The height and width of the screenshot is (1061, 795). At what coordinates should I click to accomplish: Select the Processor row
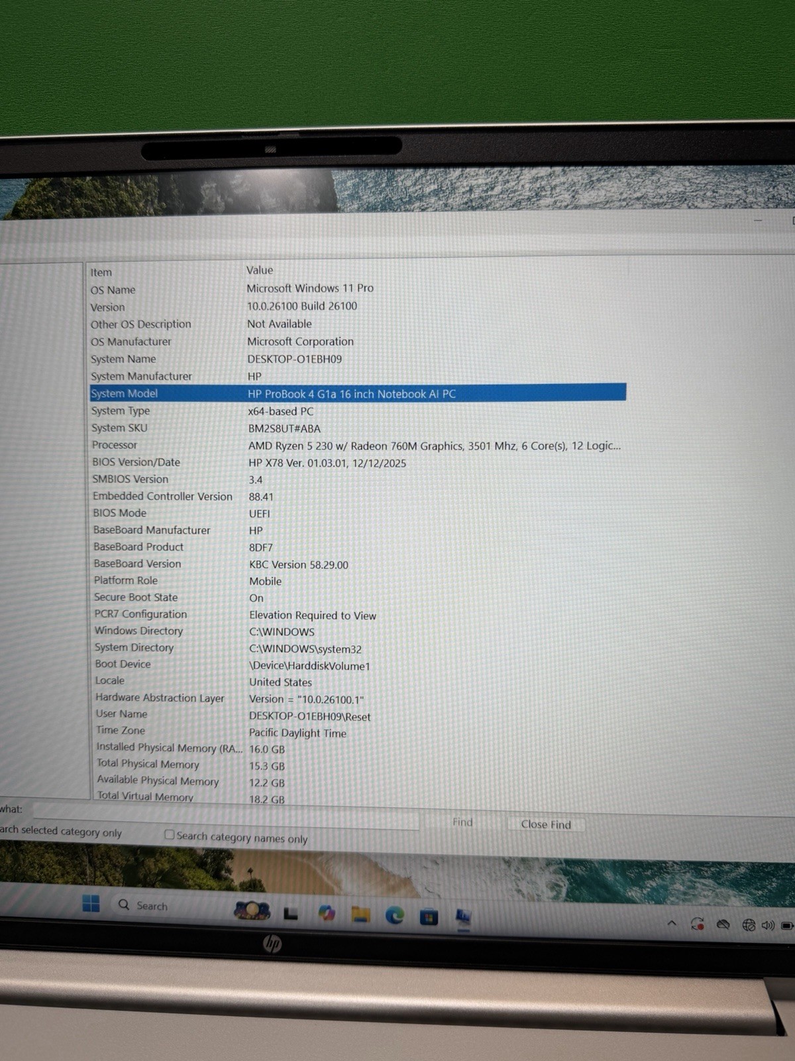point(358,446)
